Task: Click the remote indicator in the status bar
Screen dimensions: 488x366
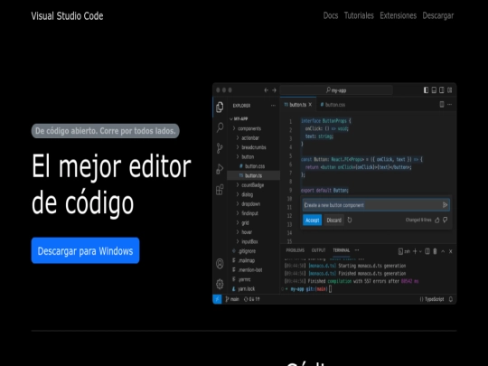Action: coord(217,299)
